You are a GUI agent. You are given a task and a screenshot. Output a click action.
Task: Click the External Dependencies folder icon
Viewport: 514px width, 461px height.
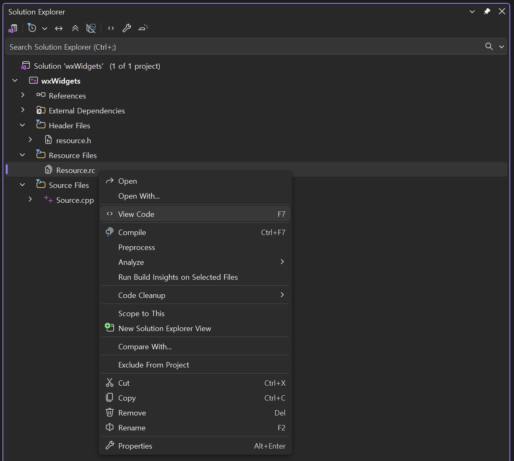click(41, 110)
